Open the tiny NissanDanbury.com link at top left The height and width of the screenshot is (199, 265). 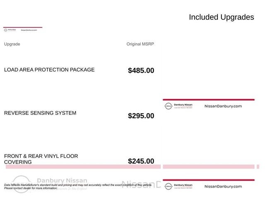pyautogui.click(x=29, y=30)
